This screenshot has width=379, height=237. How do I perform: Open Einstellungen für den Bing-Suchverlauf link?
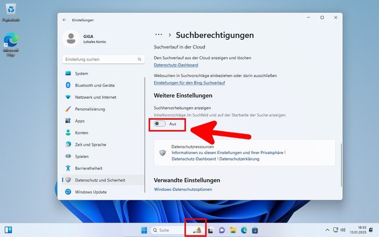tap(189, 82)
